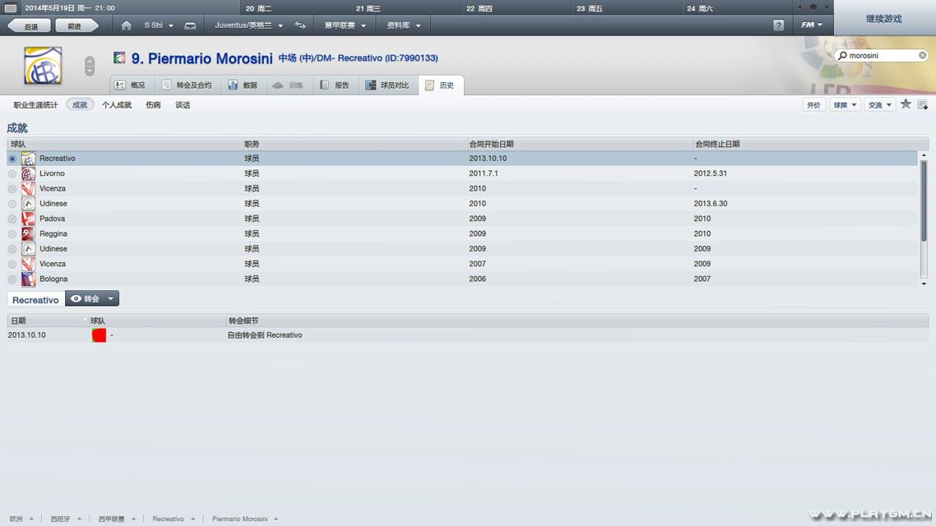Click the inbox tray icon beside S Shi

tap(190, 25)
